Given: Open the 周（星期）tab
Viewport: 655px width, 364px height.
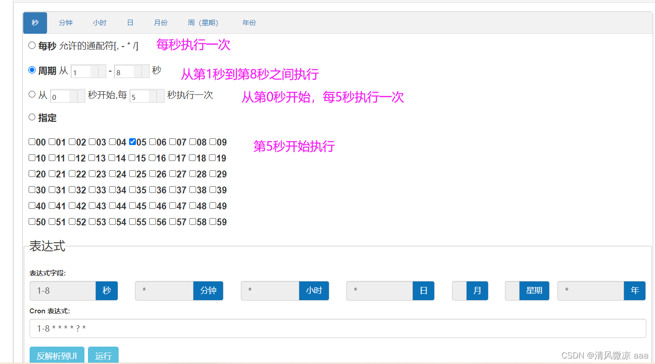Looking at the screenshot, I should 203,23.
